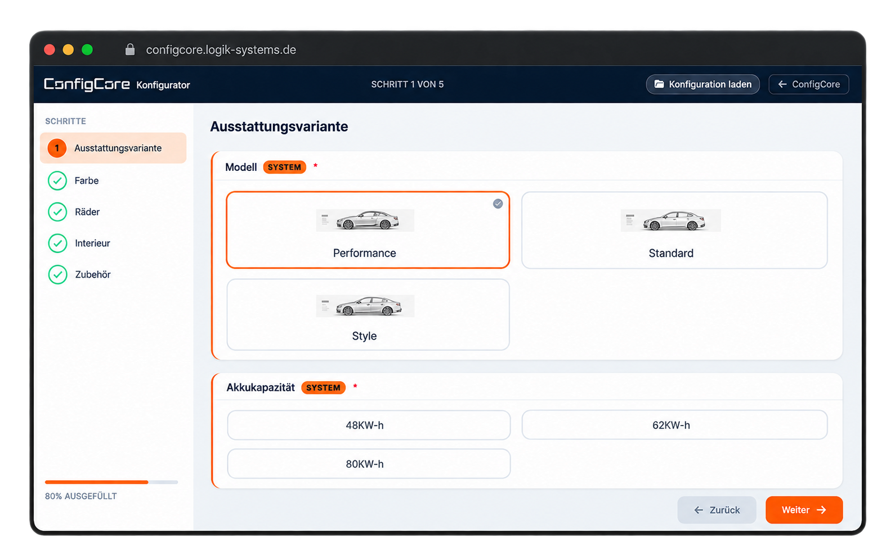895x556 pixels.
Task: Select 80KW-h battery capacity
Action: pos(369,464)
